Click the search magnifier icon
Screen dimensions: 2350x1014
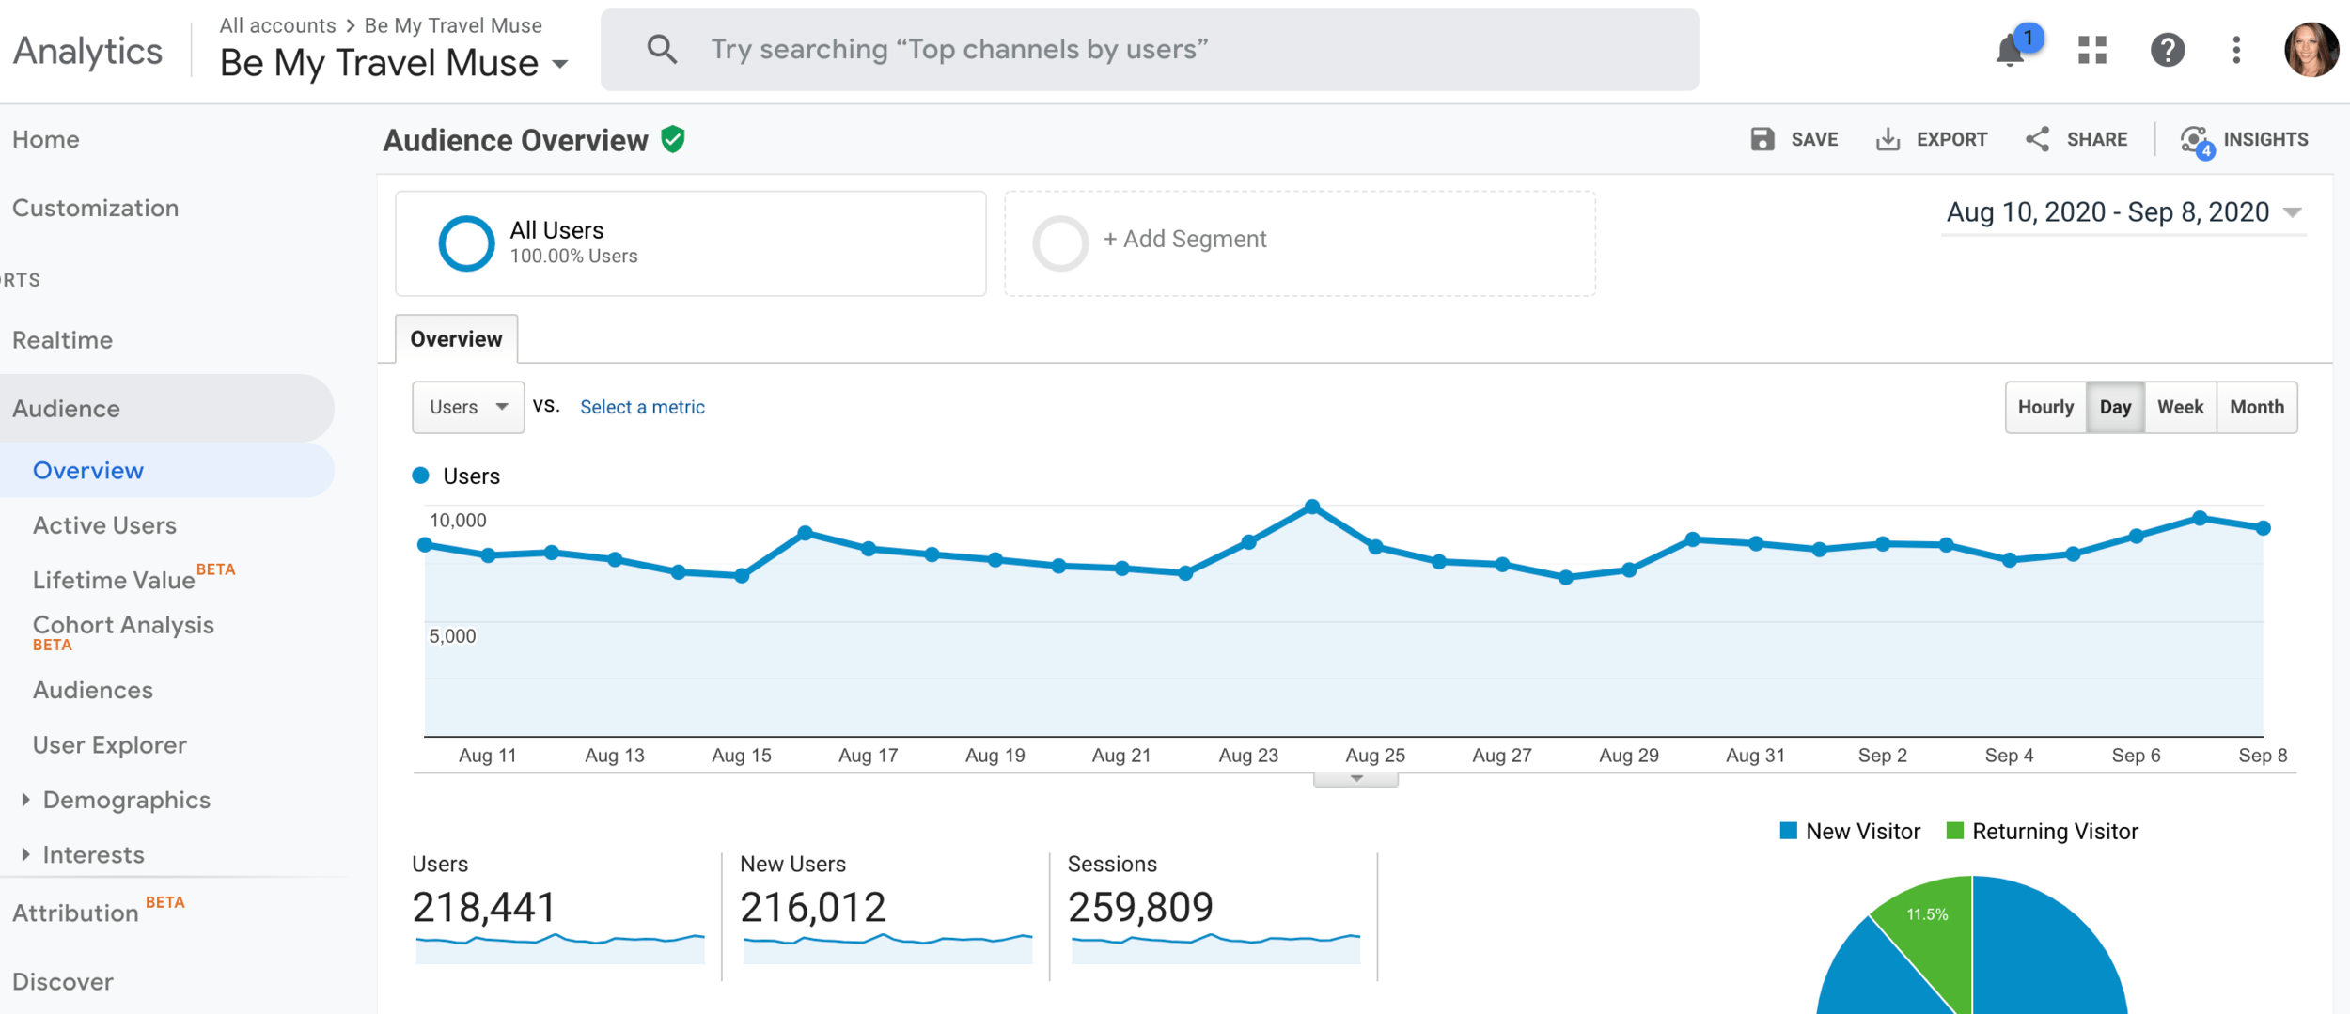click(x=662, y=49)
